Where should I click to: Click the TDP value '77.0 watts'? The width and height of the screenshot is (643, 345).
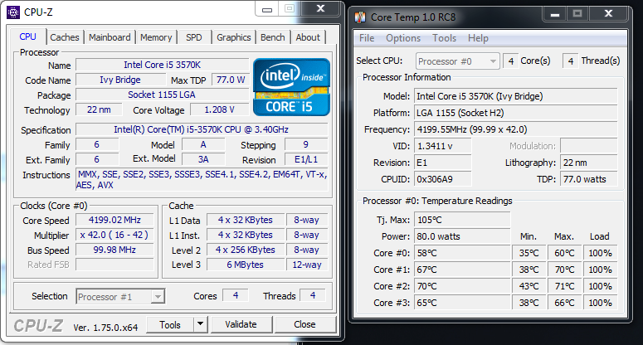[x=589, y=179]
